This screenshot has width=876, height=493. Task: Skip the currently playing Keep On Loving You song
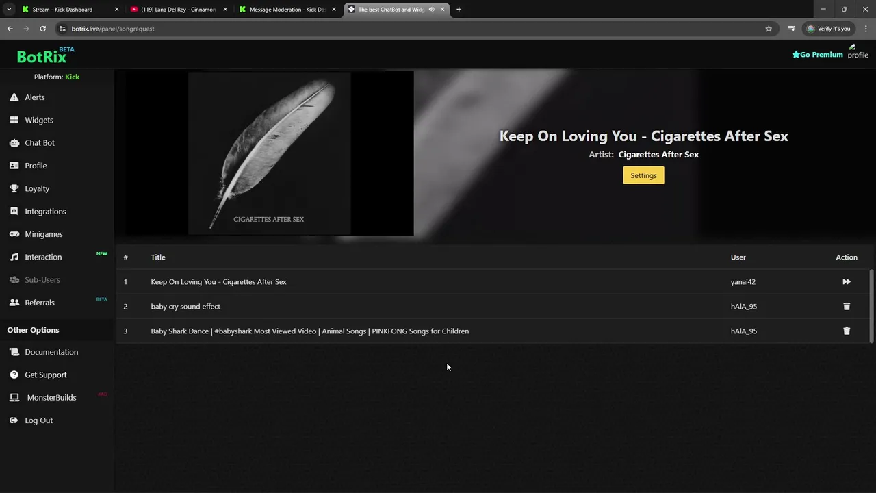pyautogui.click(x=847, y=282)
